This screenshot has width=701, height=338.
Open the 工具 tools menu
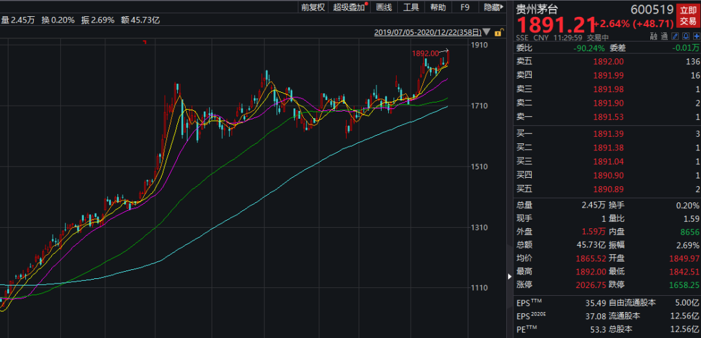[411, 8]
